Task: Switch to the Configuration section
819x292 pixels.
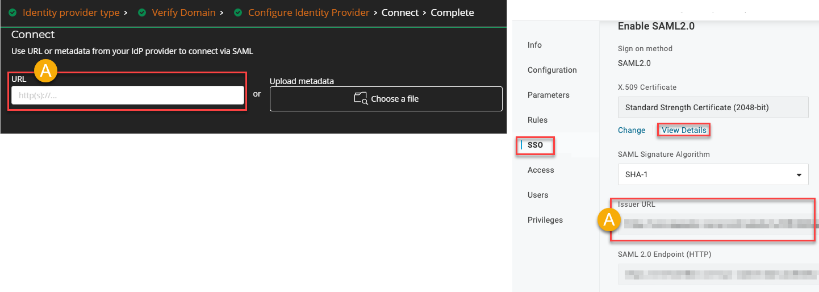Action: 551,70
